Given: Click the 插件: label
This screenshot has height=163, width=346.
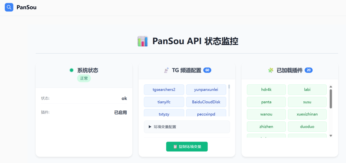Looking at the screenshot, I should (x=45, y=112).
